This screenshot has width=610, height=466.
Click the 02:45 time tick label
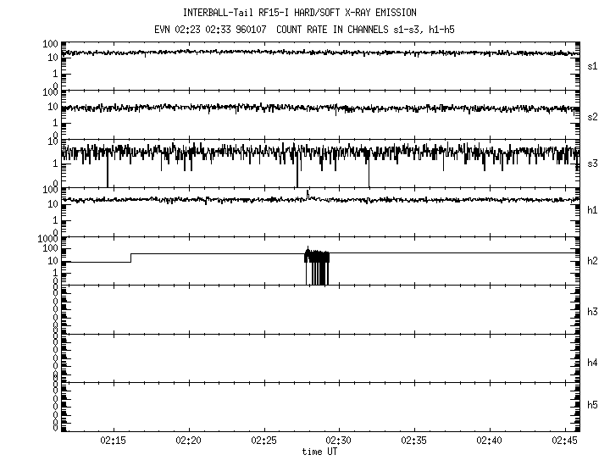pos(565,441)
